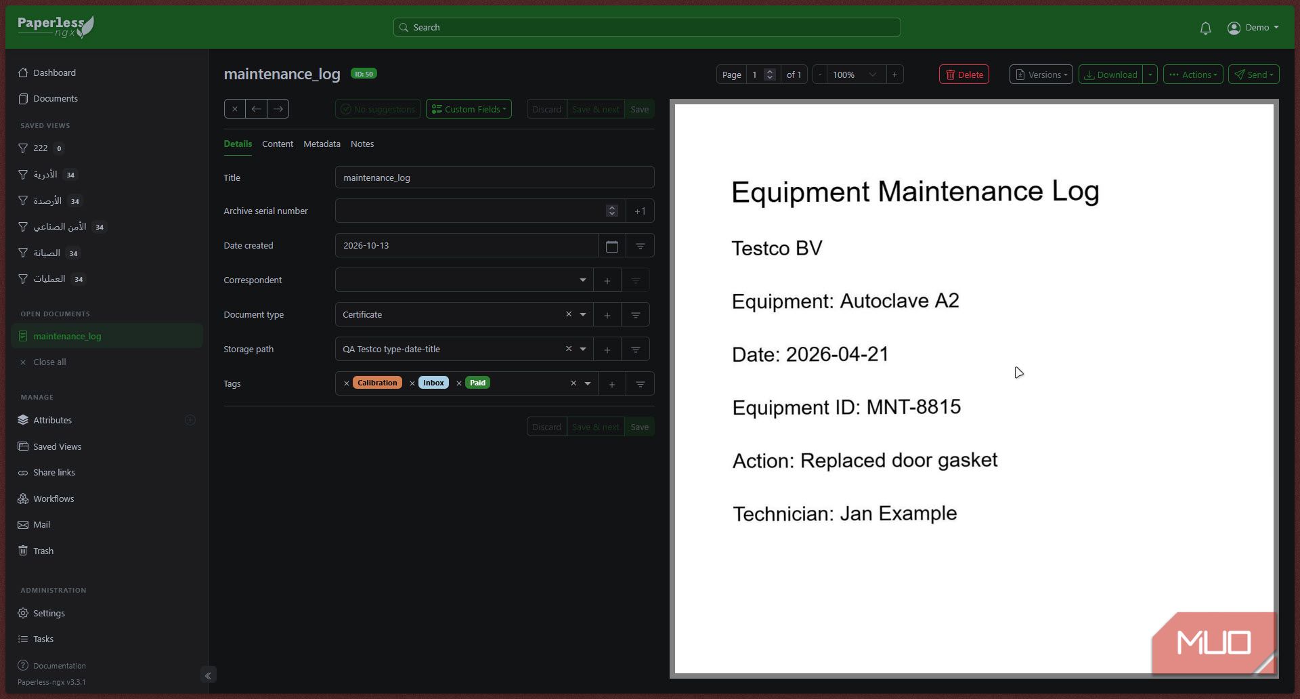Open Workflows in the sidebar
This screenshot has height=699, width=1300.
tap(53, 499)
